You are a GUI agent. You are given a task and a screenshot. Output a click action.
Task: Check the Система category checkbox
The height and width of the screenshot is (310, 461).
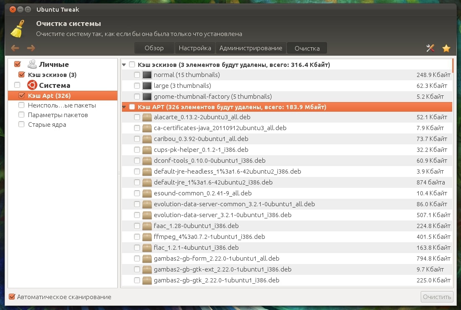(x=17, y=85)
